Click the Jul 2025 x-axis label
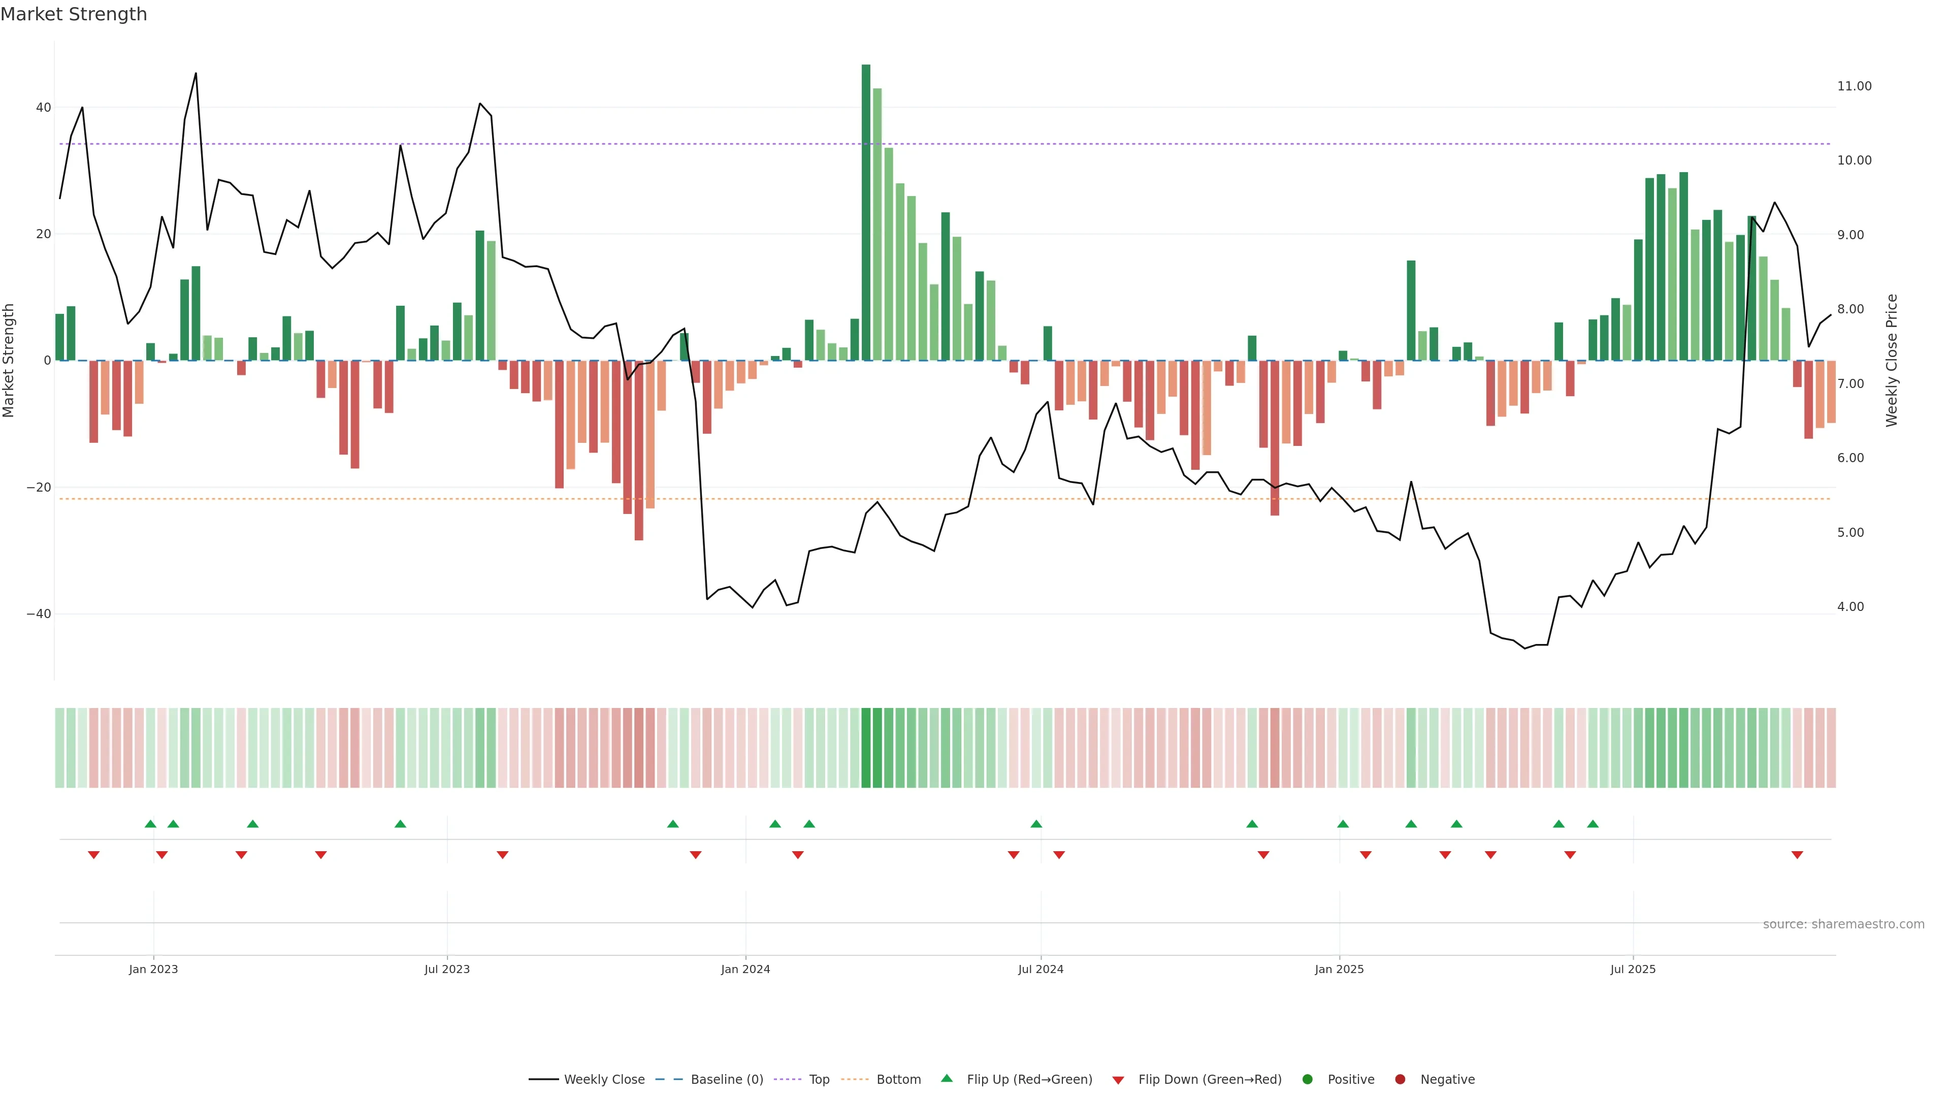Screen dimensions: 1950x1097 (1633, 969)
